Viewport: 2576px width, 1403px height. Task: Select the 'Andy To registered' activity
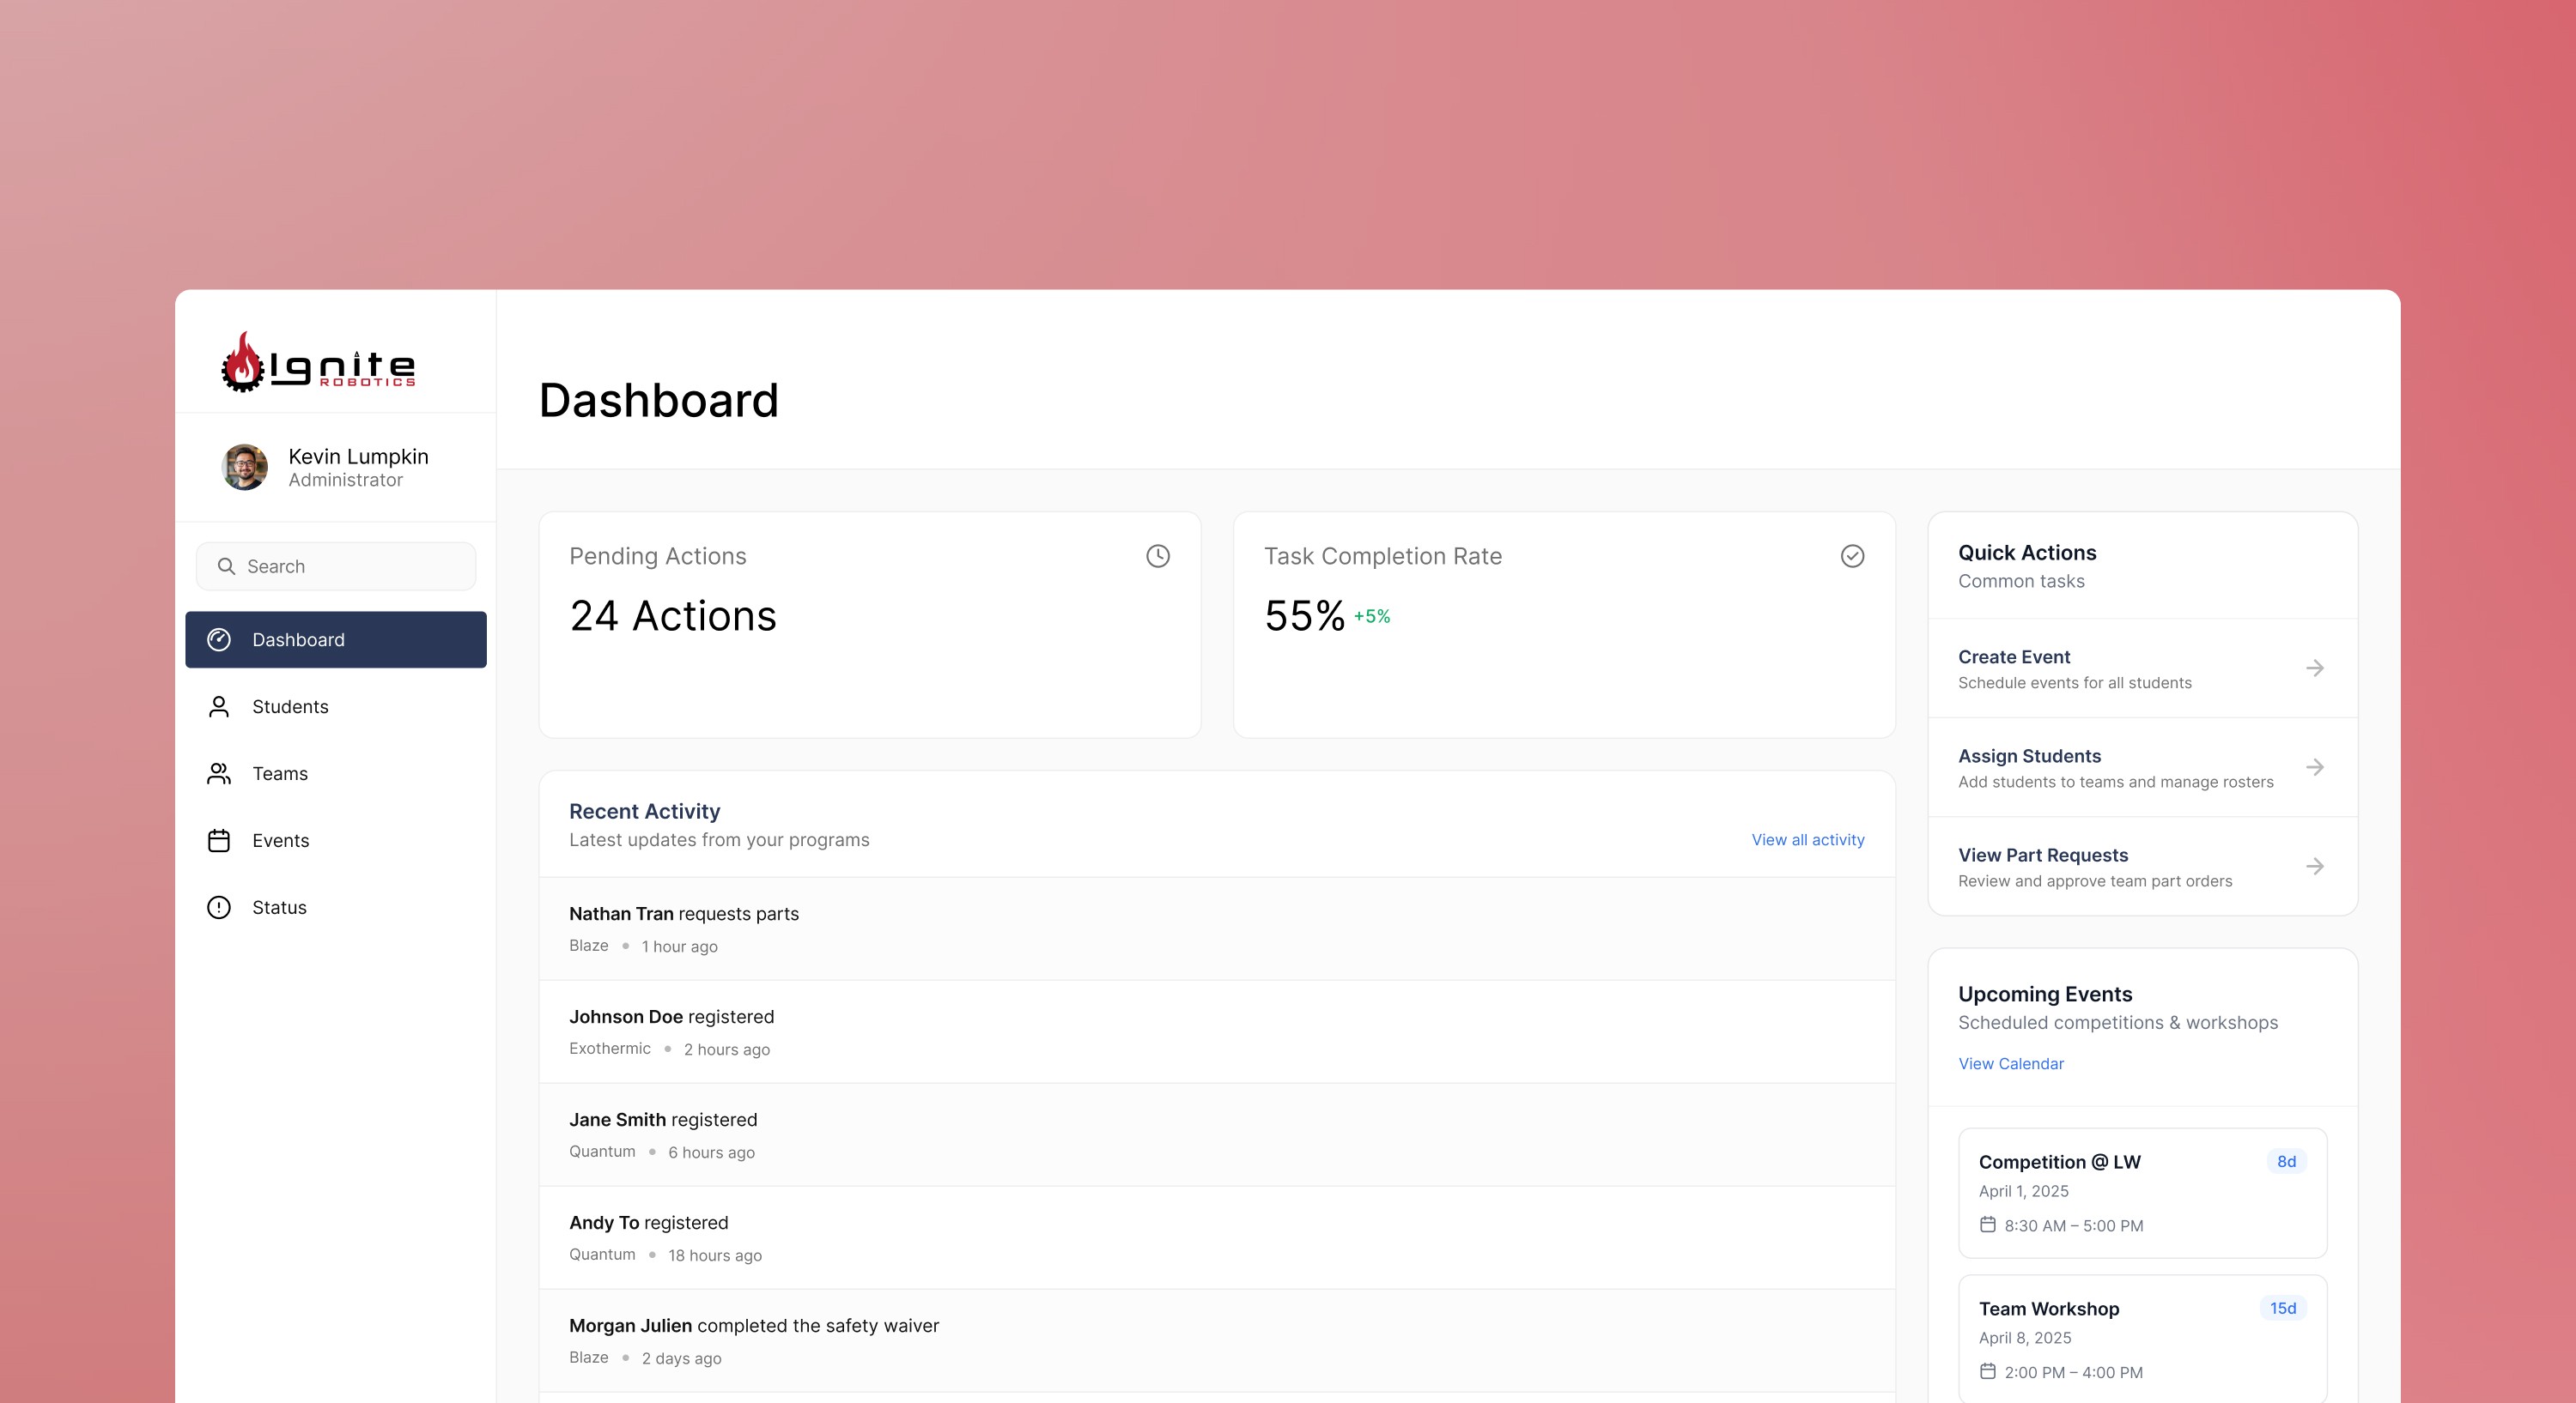1217,1238
